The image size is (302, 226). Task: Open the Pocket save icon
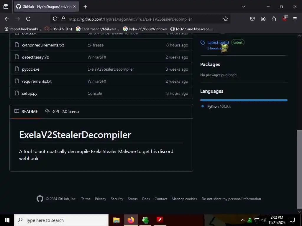click(x=252, y=19)
